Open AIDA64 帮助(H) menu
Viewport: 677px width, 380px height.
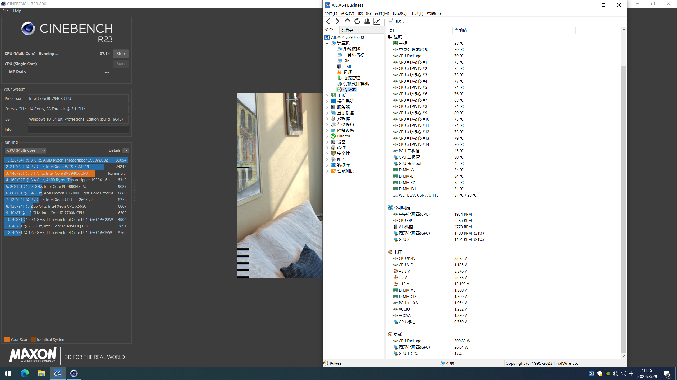[434, 13]
